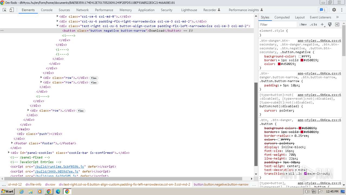
Task: Collapse the text-right col-xs-6 div
Action: (57, 26)
